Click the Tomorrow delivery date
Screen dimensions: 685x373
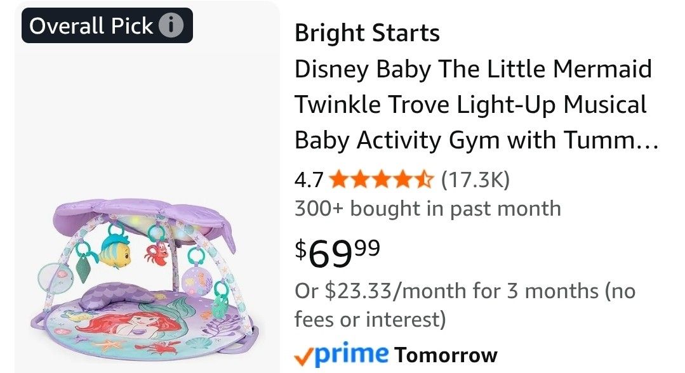click(x=444, y=355)
